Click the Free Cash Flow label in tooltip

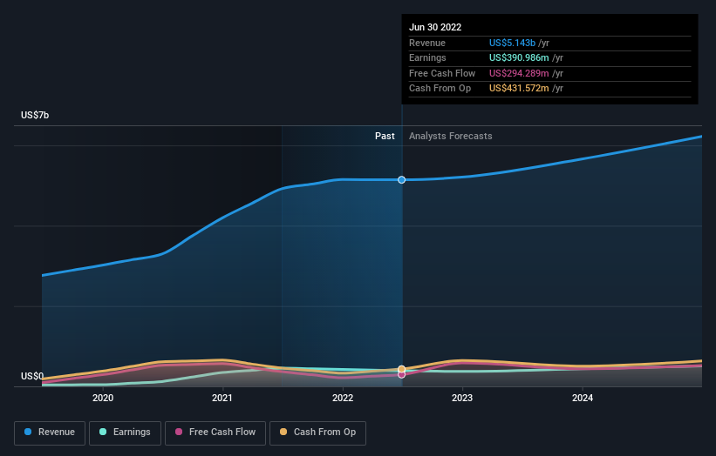(442, 73)
